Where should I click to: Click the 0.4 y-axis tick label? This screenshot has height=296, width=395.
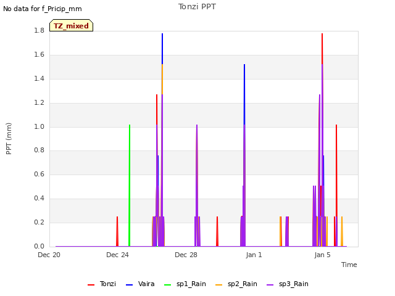click(39, 198)
